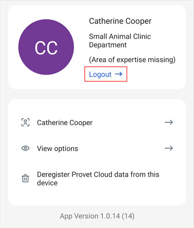Tap the word device in deregister row

click(x=47, y=183)
